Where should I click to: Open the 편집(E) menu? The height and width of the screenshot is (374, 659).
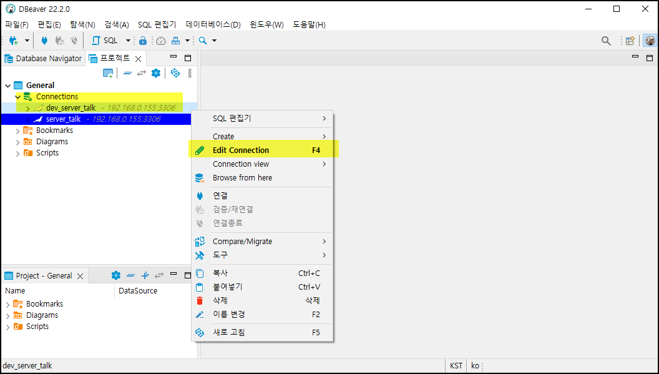click(49, 25)
